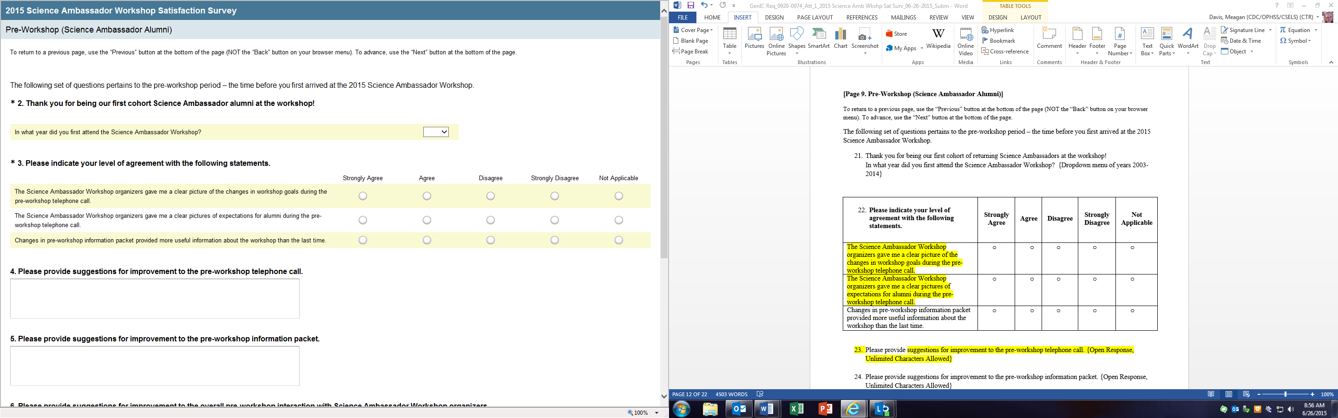This screenshot has width=1338, height=418.
Task: Open the Table insert dropdown
Action: pos(729,41)
